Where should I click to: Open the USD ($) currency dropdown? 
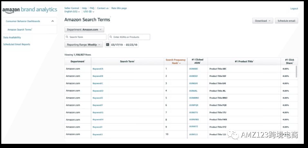(89, 12)
